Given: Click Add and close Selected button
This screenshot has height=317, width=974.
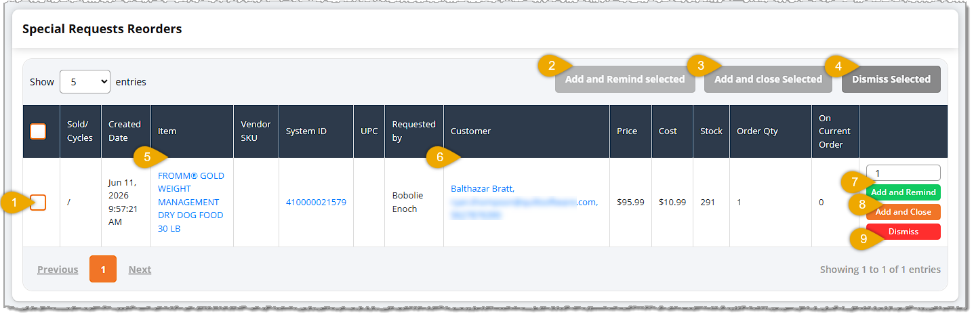Looking at the screenshot, I should pos(768,79).
